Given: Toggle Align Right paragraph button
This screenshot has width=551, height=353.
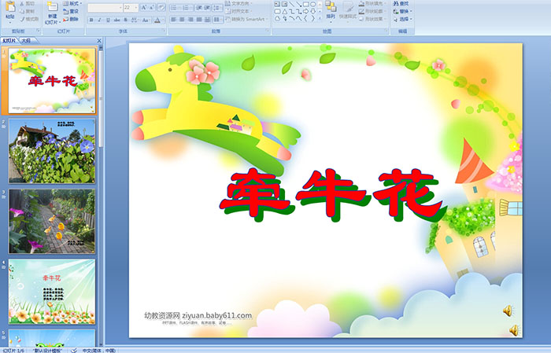Looking at the screenshot, I should click(190, 20).
